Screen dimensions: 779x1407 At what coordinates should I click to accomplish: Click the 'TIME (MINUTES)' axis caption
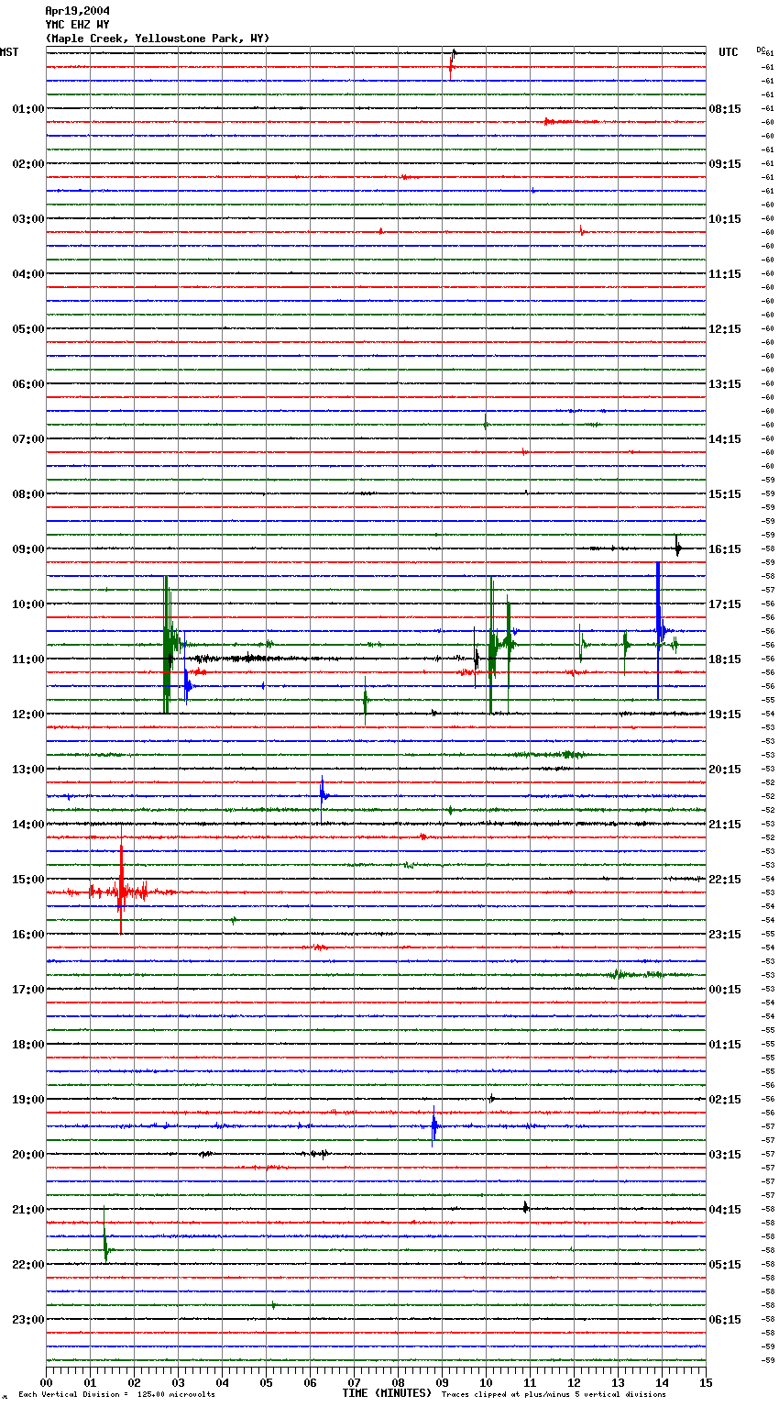coord(387,1393)
